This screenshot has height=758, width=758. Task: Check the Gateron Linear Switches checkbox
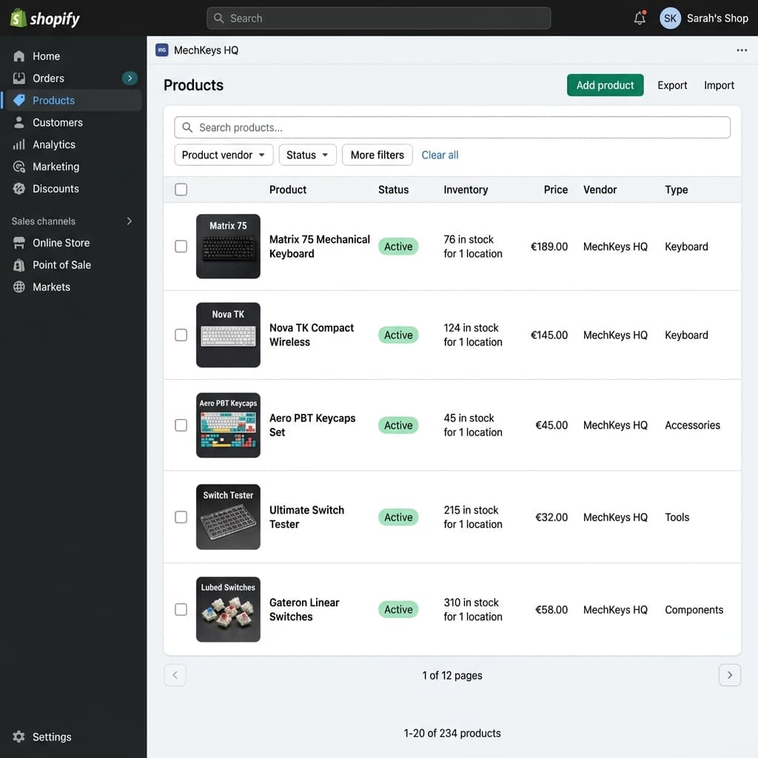click(181, 609)
